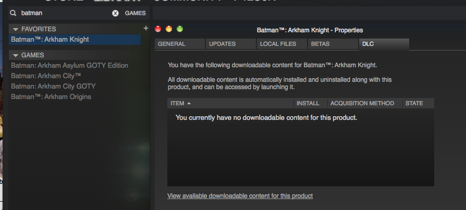Select Batman: Arkham Asylum GOTY Edition
Screen dimensions: 466x210
69,66
